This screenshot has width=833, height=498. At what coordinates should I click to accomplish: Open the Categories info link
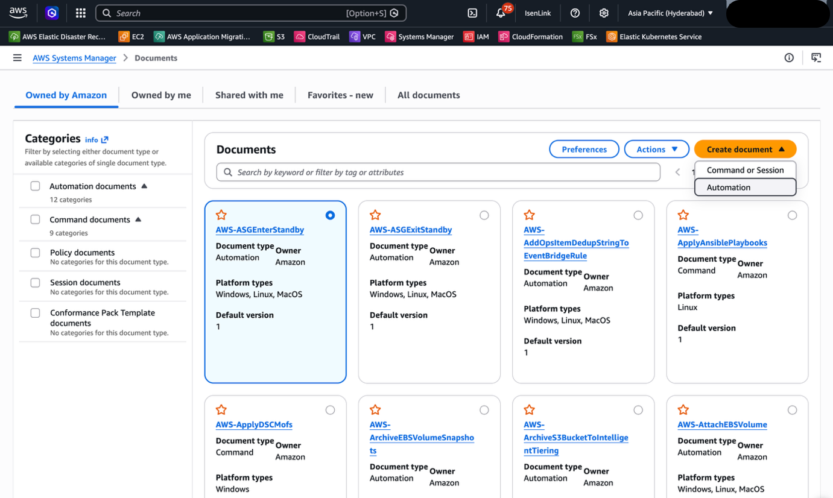coord(97,140)
